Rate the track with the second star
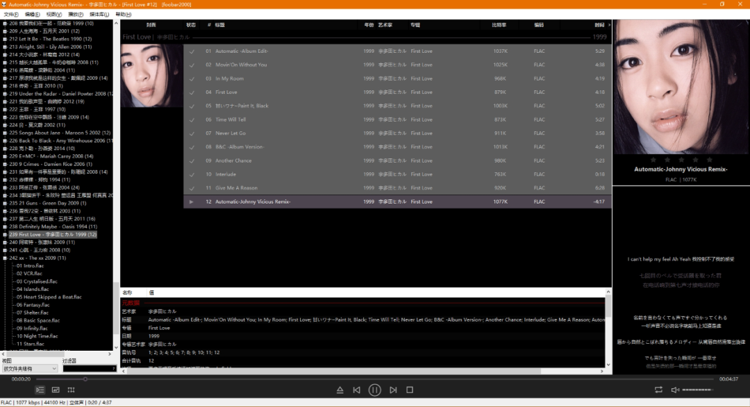750x407 pixels. [x=667, y=160]
